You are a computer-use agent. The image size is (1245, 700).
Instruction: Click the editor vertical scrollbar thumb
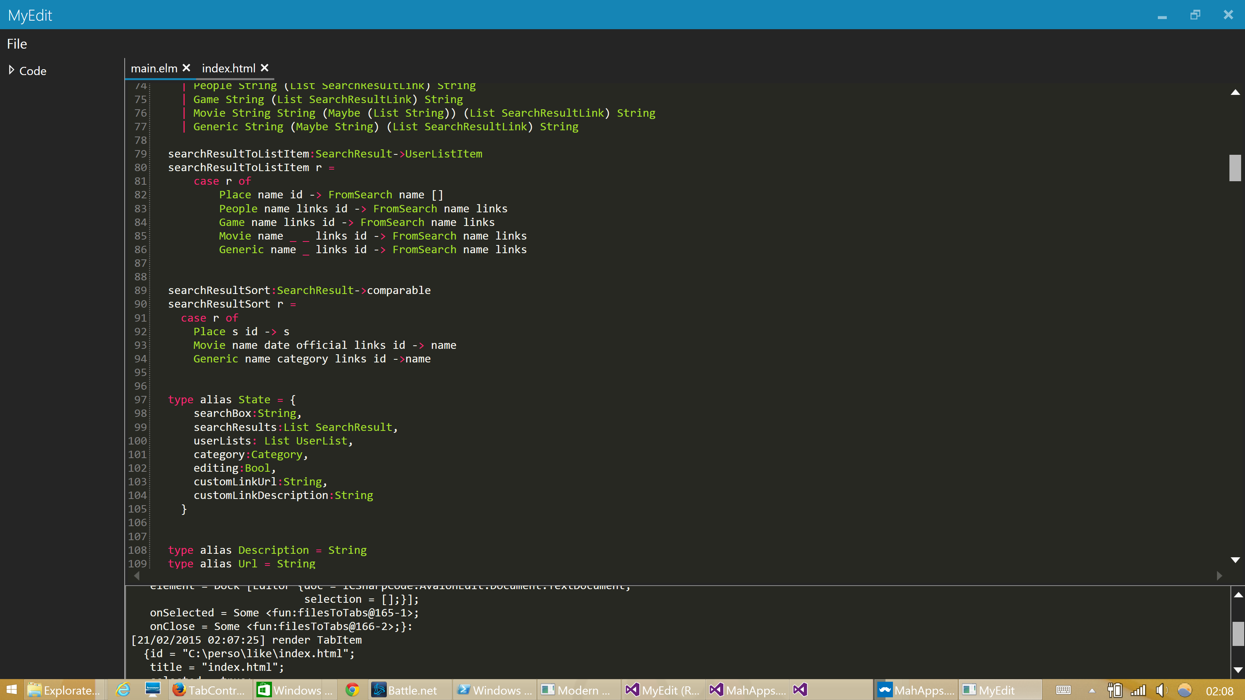(1235, 168)
